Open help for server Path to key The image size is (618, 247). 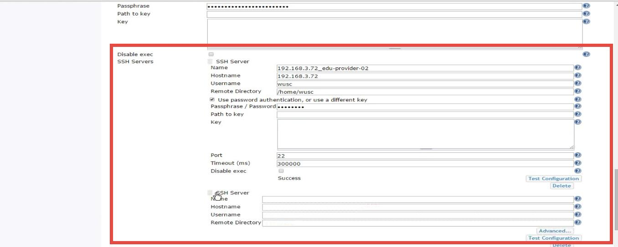[x=578, y=114]
